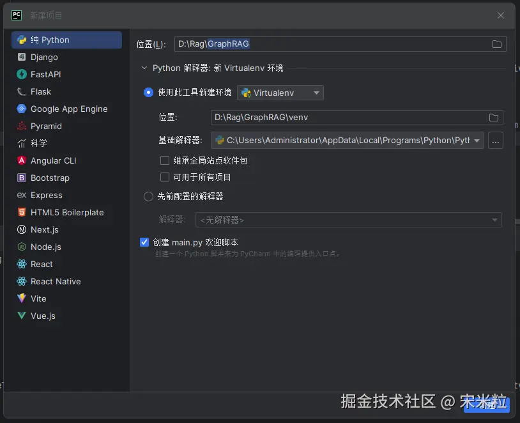The height and width of the screenshot is (423, 520).
Task: Select 'Express' list entry
Action: point(47,195)
